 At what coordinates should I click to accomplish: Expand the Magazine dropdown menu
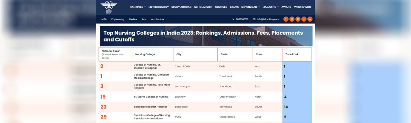270,7
